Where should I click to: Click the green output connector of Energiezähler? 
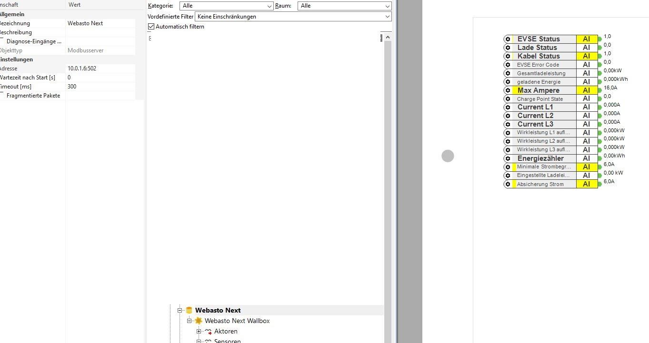pos(599,158)
